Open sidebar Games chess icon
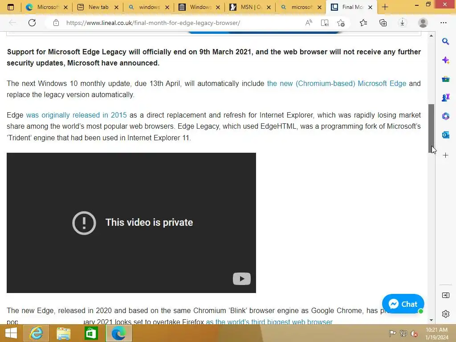This screenshot has height=342, width=456. pyautogui.click(x=445, y=98)
